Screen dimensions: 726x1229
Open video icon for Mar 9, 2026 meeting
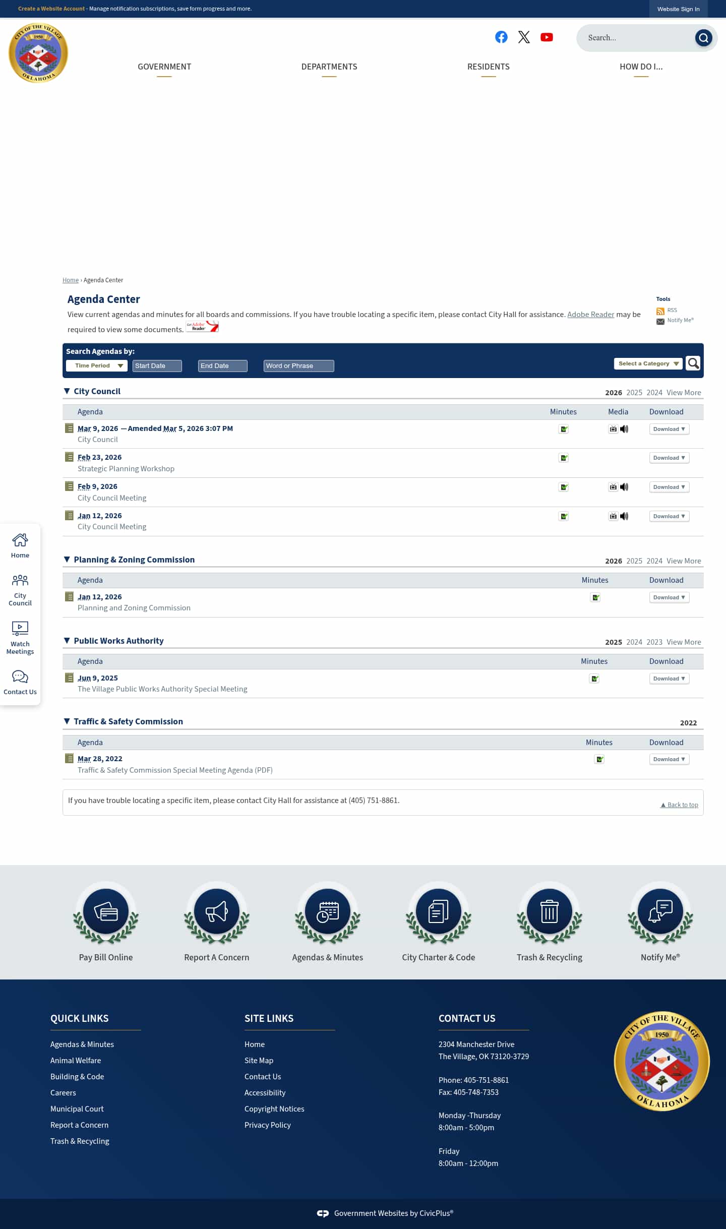(613, 429)
